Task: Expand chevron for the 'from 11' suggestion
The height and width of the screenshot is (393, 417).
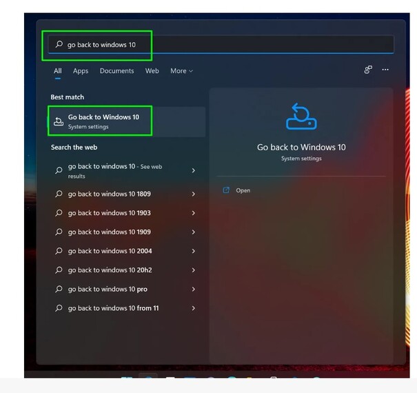Action: click(x=194, y=308)
